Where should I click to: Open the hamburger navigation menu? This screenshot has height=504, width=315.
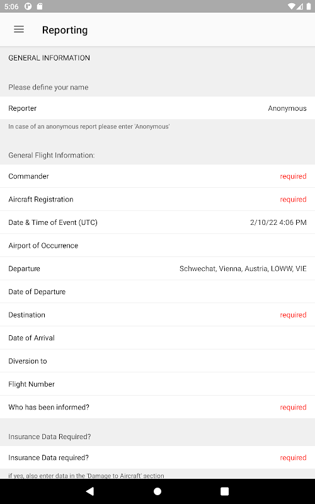tap(19, 30)
